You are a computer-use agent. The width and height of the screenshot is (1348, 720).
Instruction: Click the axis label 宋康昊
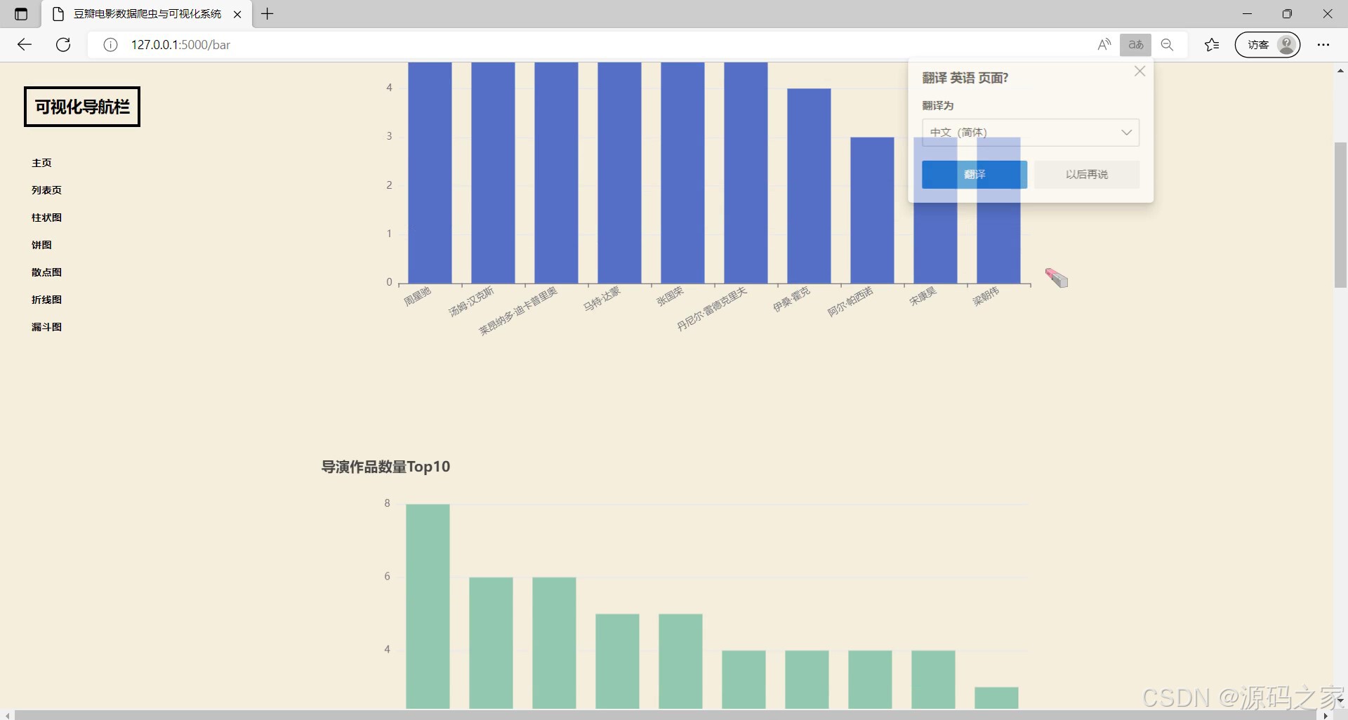click(923, 296)
